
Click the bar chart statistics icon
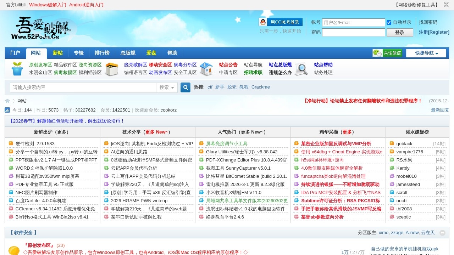(x=7, y=110)
